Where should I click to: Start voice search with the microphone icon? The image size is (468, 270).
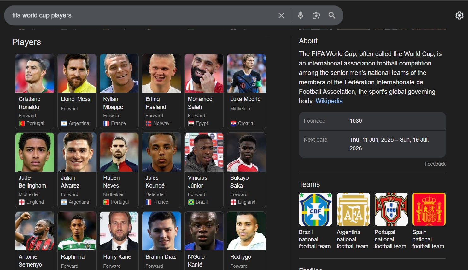[x=301, y=15]
